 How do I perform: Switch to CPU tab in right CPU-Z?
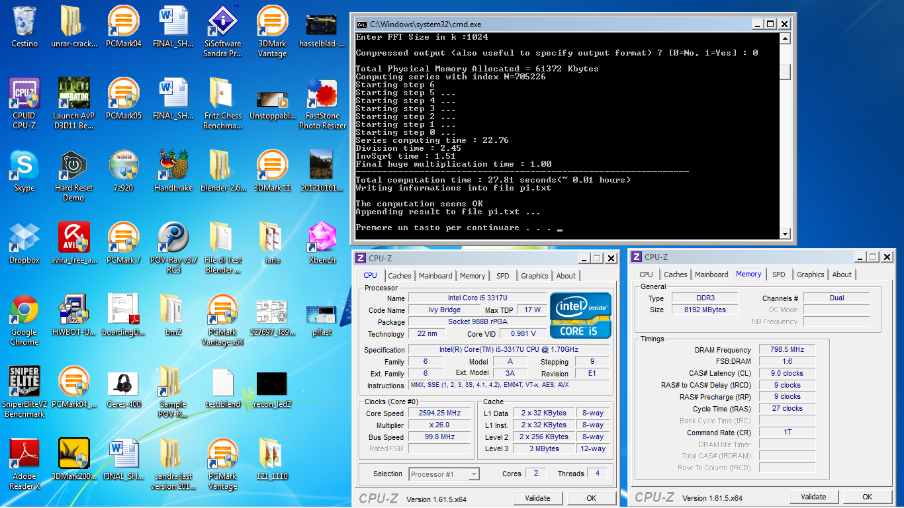[x=646, y=275]
